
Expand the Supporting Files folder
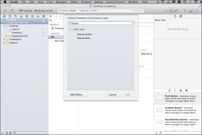tap(7, 36)
